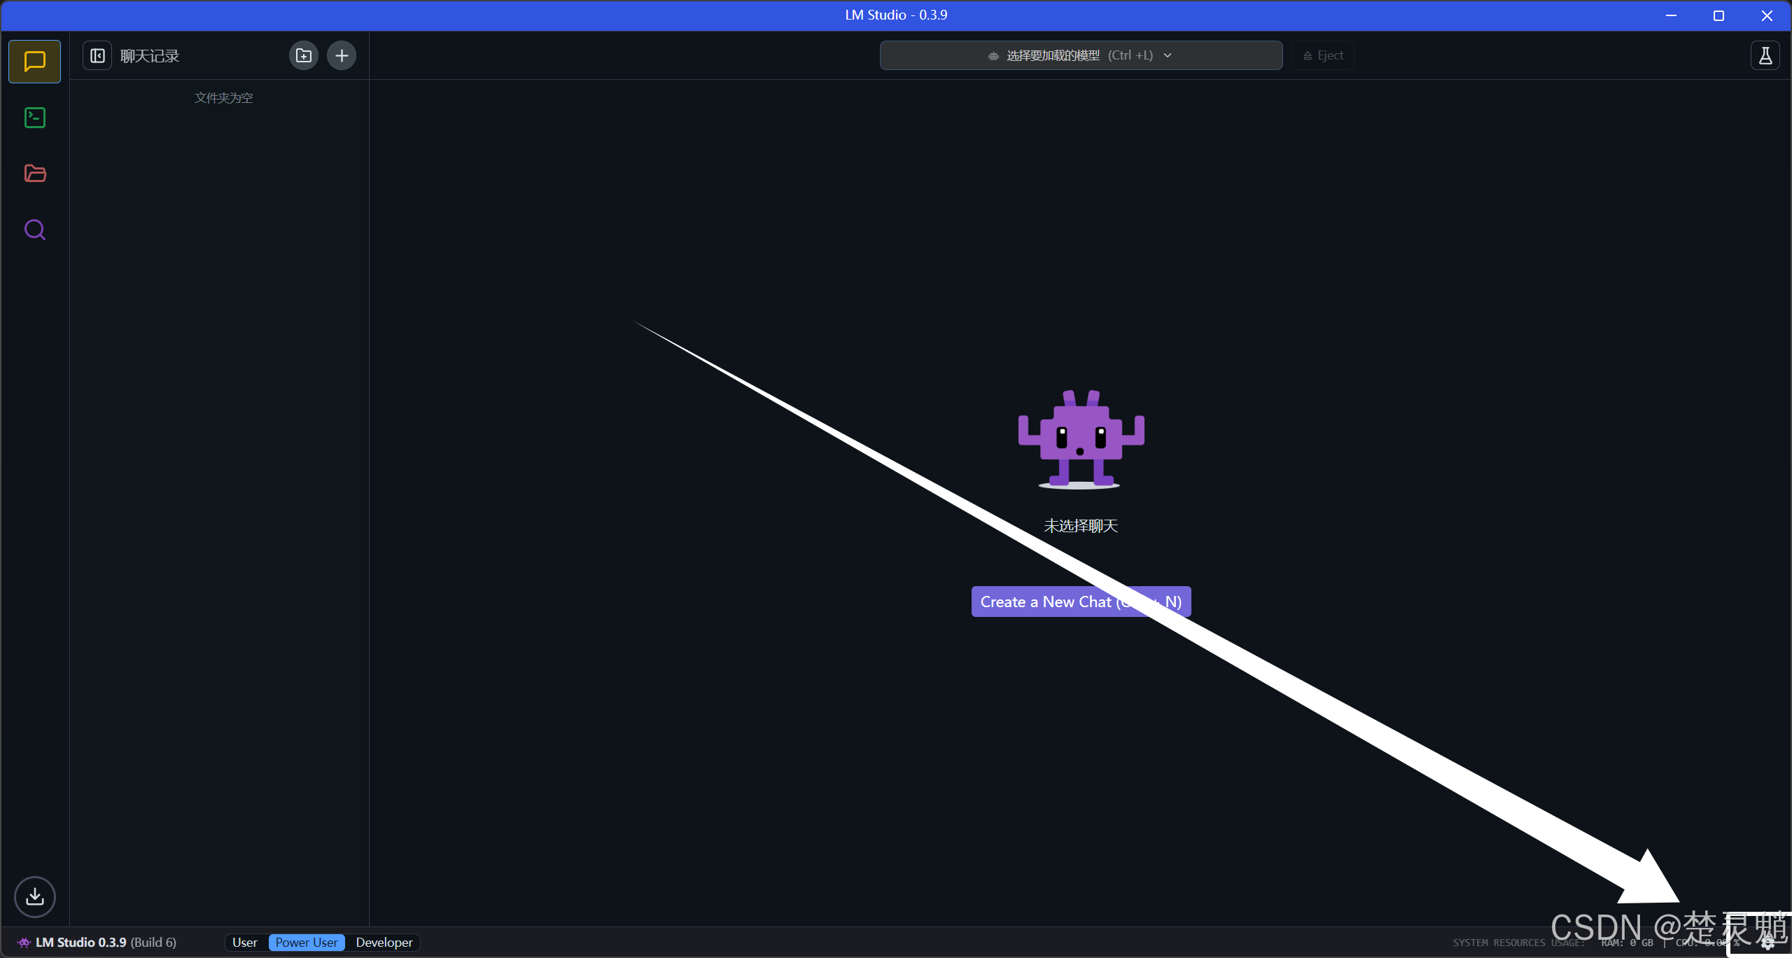
Task: Open the Chat view in sidebar
Action: point(34,62)
